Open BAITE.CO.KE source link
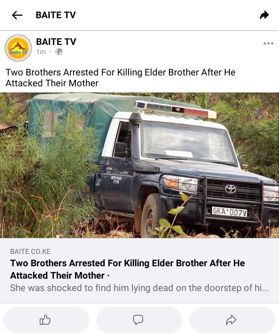Screen dimensions: 279x334 tap(30, 251)
